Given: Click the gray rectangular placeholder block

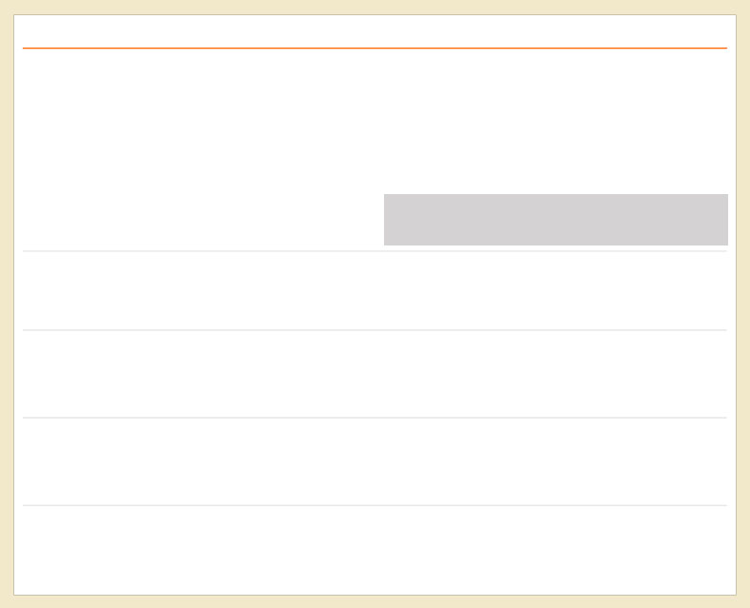Looking at the screenshot, I should [x=556, y=220].
